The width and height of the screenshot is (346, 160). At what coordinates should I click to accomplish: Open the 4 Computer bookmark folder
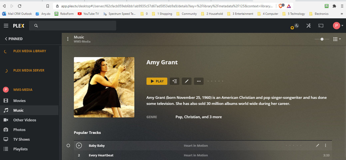coord(268,14)
